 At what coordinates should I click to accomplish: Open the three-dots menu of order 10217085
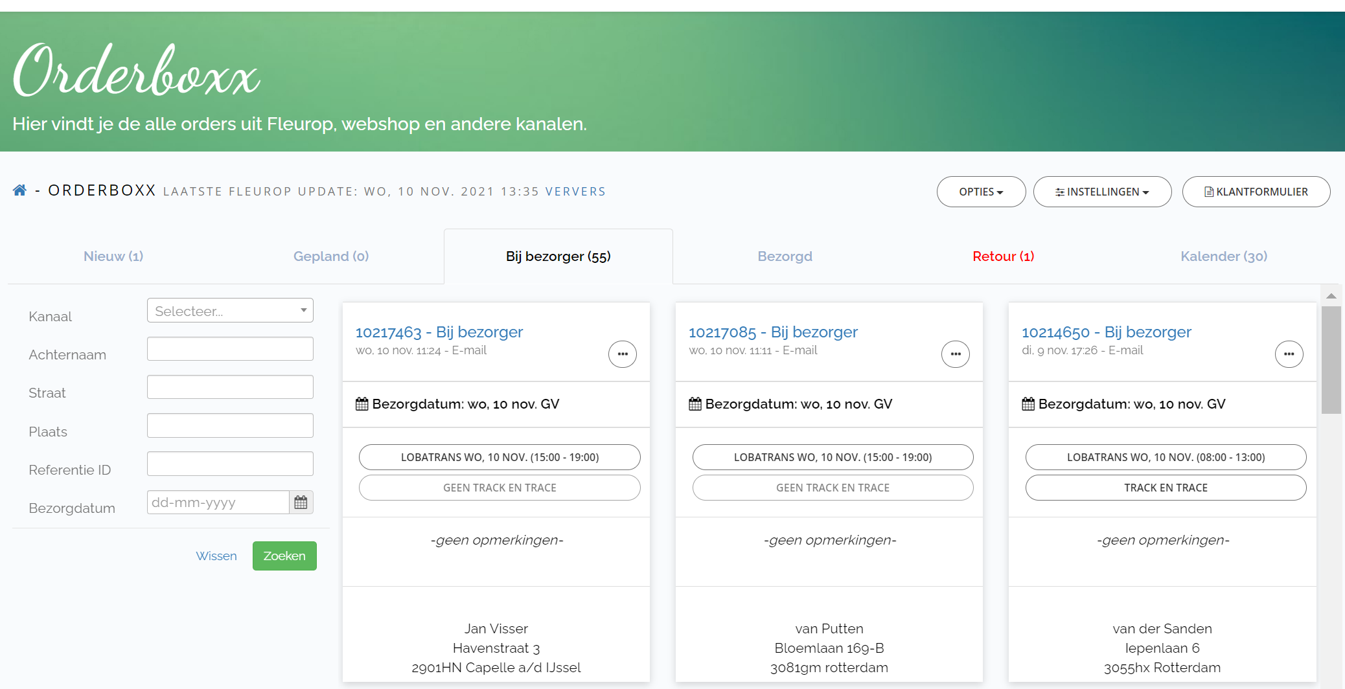coord(956,354)
